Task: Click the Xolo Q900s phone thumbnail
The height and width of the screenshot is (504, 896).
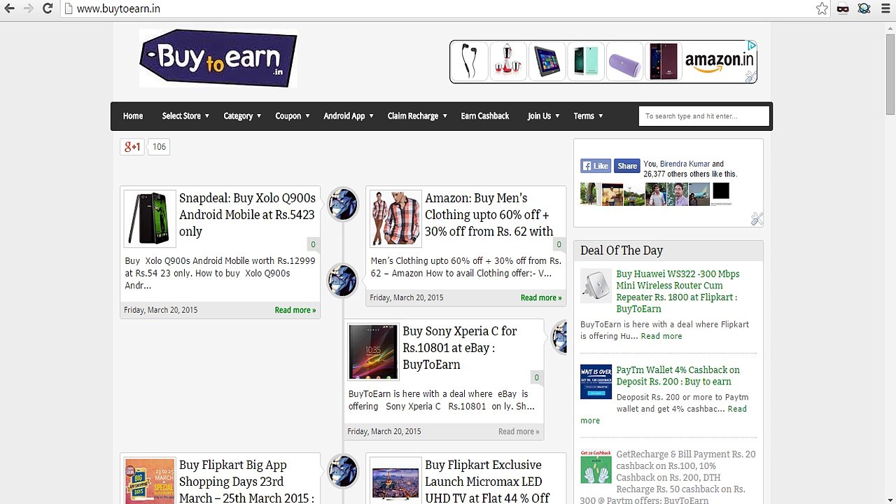Action: 150,218
